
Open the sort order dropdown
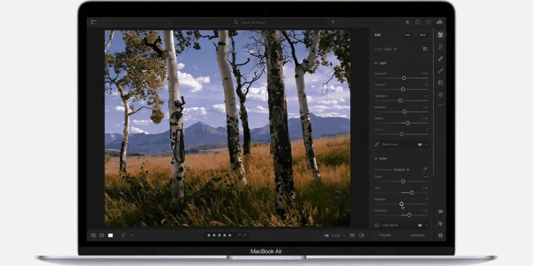click(x=127, y=235)
